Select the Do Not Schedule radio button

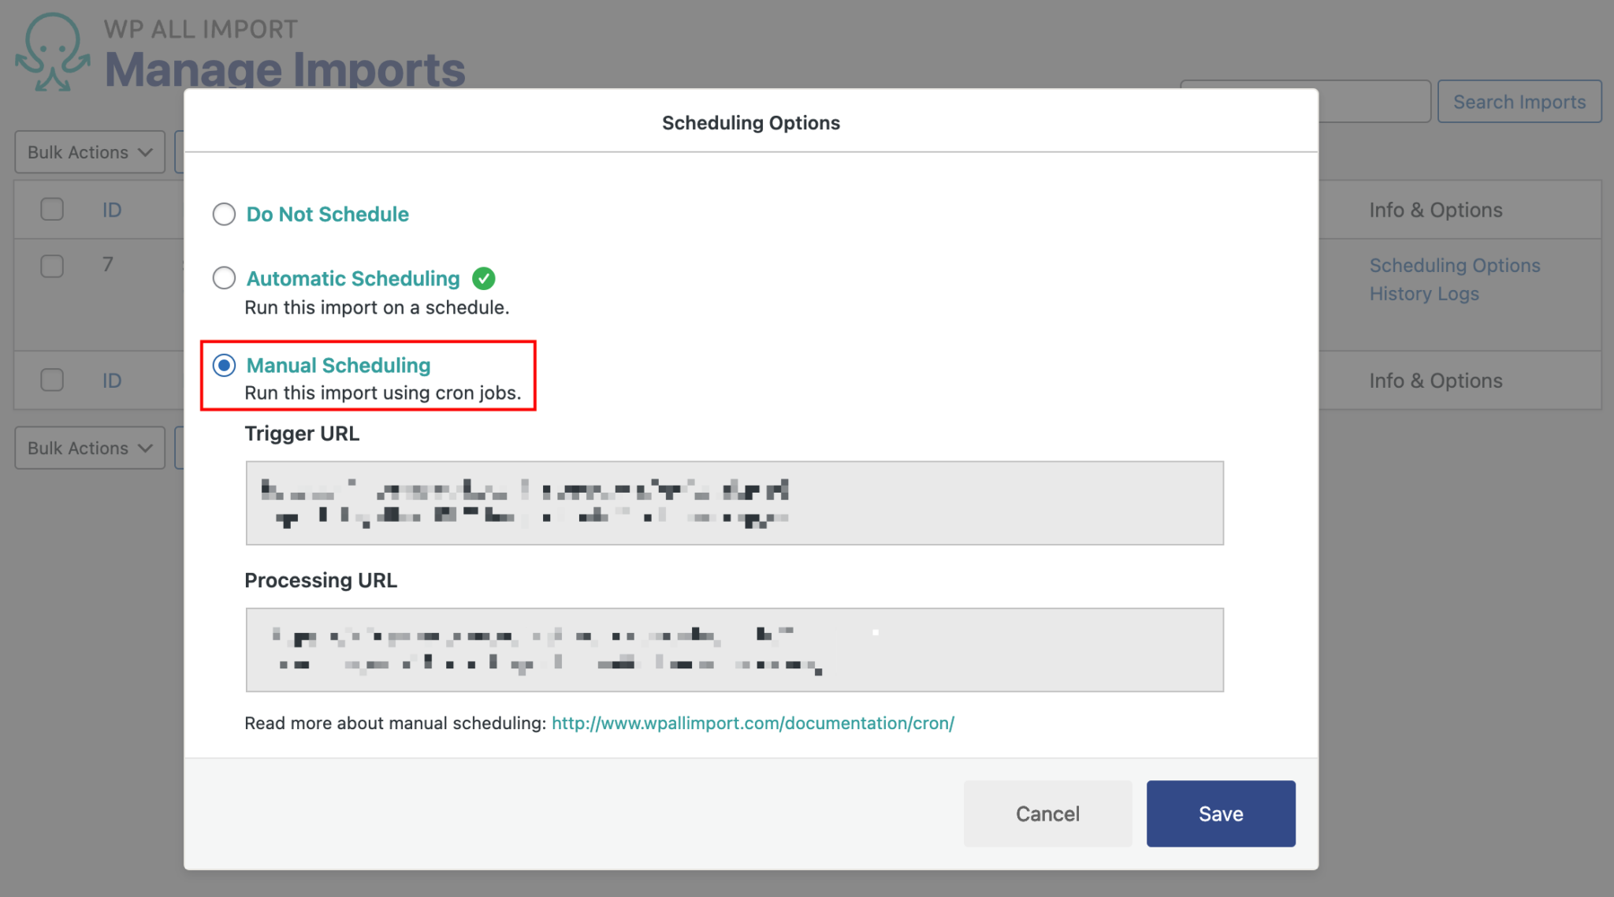click(224, 214)
